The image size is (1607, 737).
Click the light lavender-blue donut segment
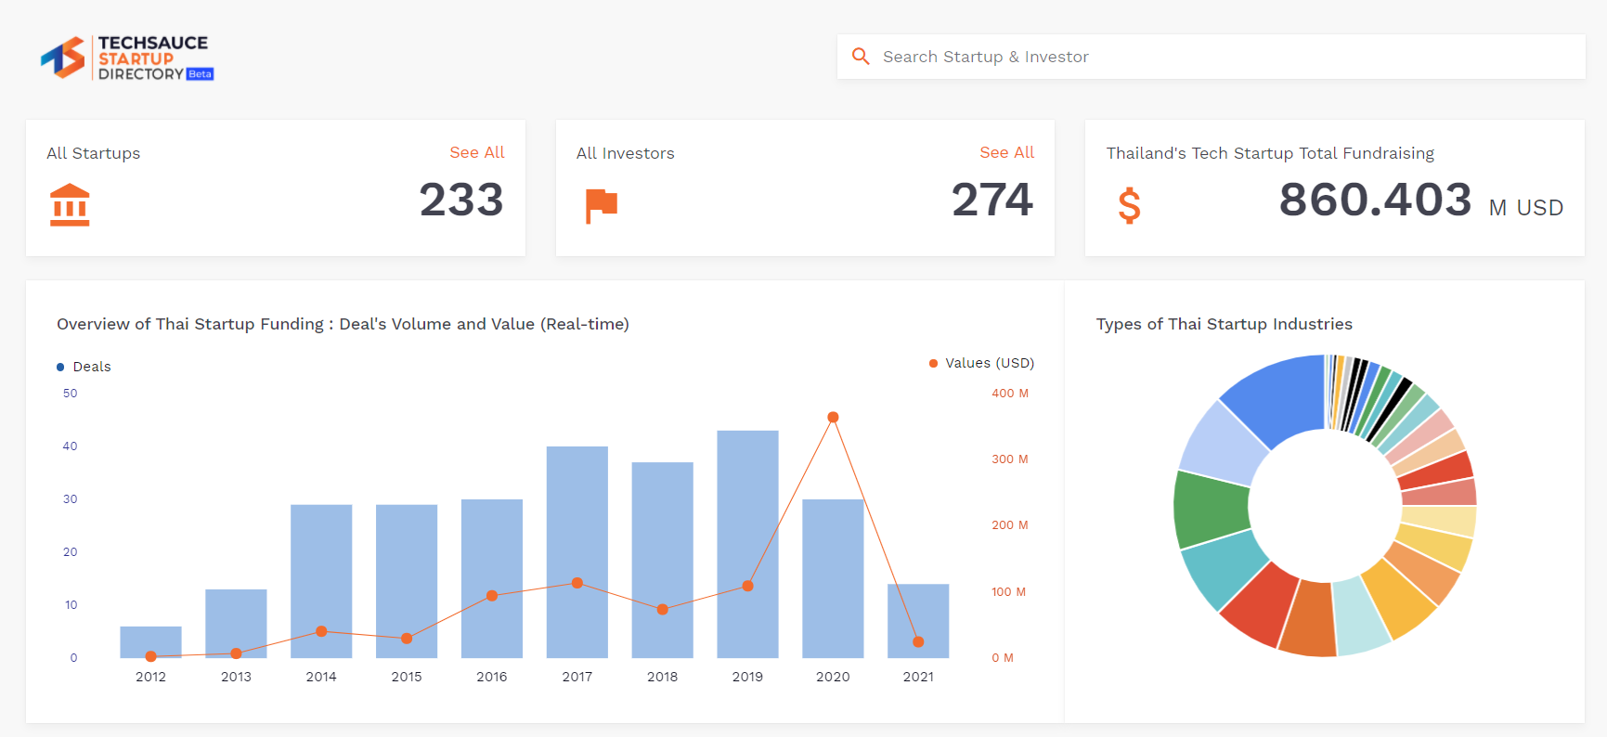1223,444
